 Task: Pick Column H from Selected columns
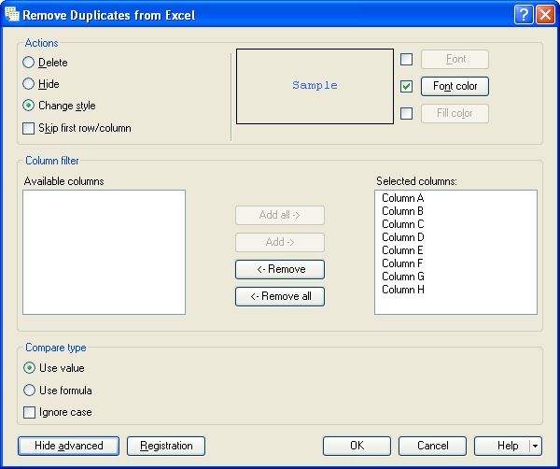403,290
